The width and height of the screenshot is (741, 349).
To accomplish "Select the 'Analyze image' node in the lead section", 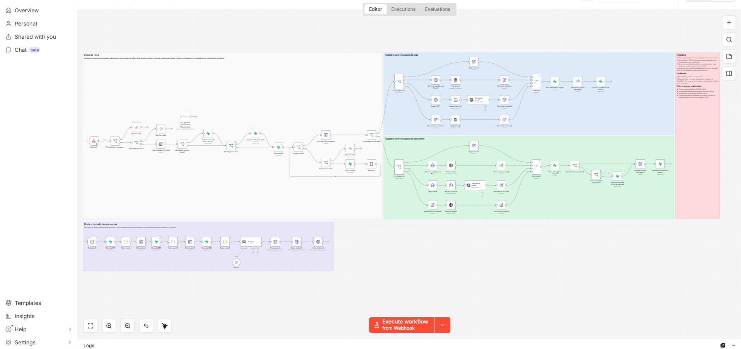I will click(455, 120).
